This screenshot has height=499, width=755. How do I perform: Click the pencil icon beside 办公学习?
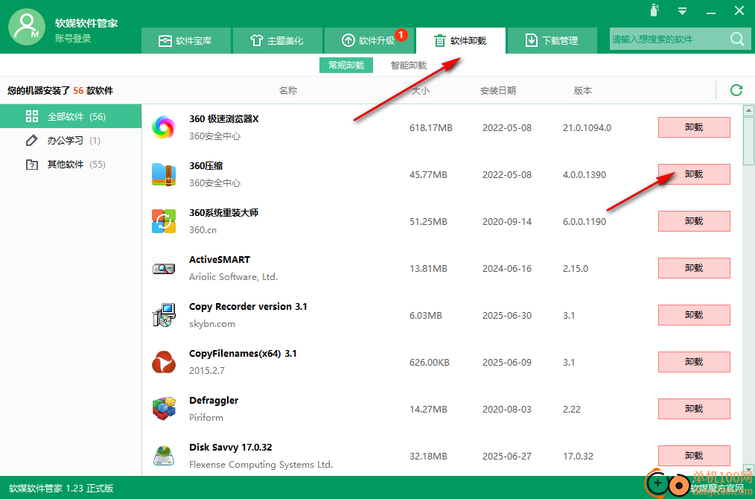coord(32,140)
